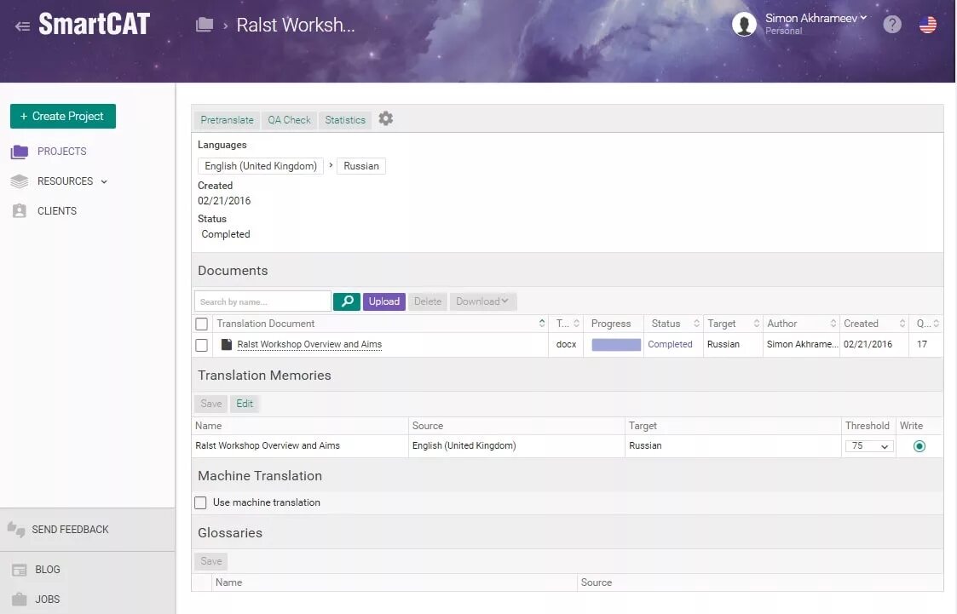
Task: Run document search with magnifier button
Action: tap(347, 301)
